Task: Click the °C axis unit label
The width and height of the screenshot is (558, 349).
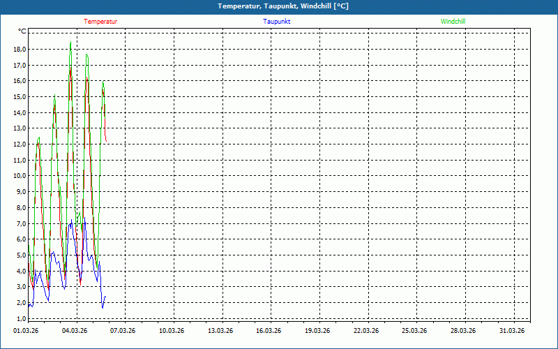Action: [x=22, y=31]
